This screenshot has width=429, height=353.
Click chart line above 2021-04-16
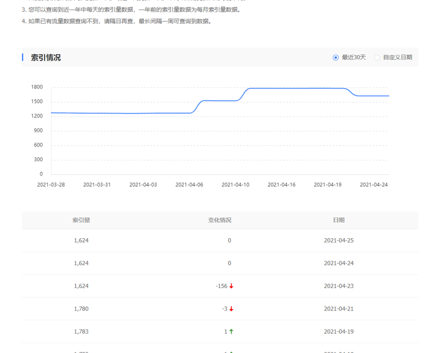click(281, 88)
